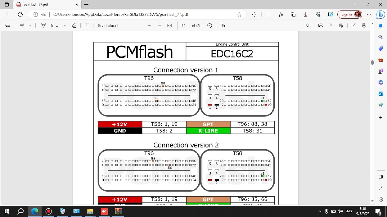The image size is (387, 217).
Task: Click Save As icon in PDF toolbar
Action: (341, 26)
